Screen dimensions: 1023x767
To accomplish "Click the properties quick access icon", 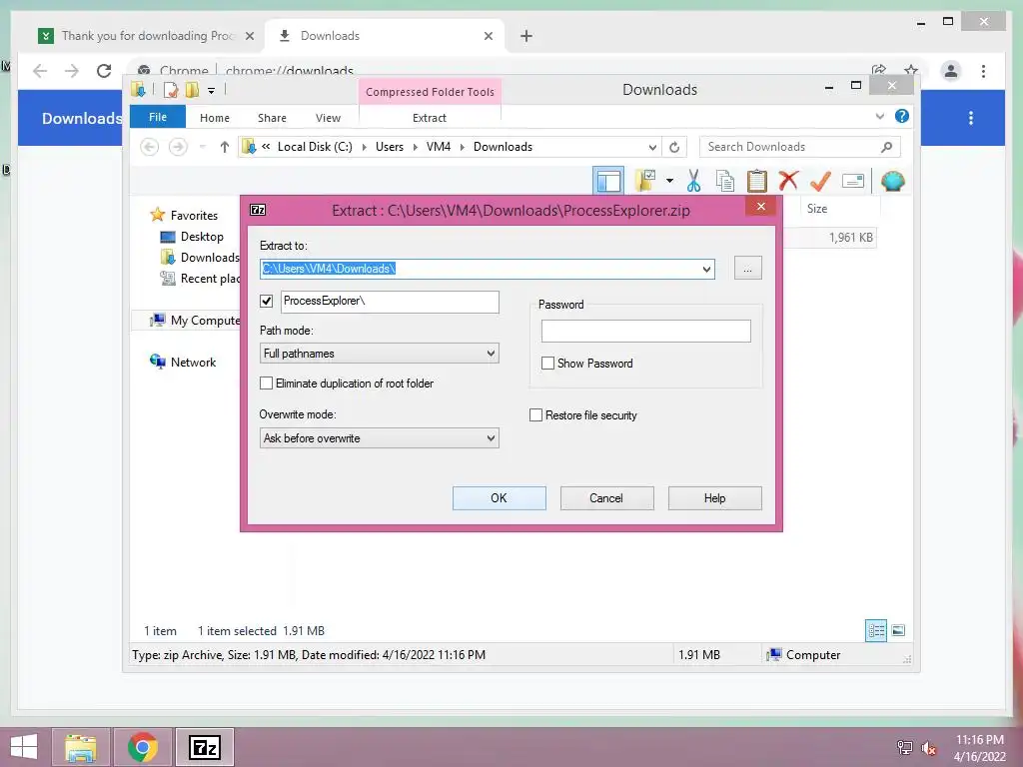I will click(171, 90).
